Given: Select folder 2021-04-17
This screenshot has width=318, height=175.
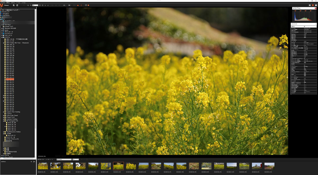Looking at the screenshot, I should click(x=10, y=94).
